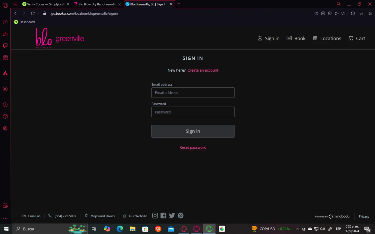Open Microsoft Edge from taskbar
375x234 pixels.
pyautogui.click(x=120, y=229)
